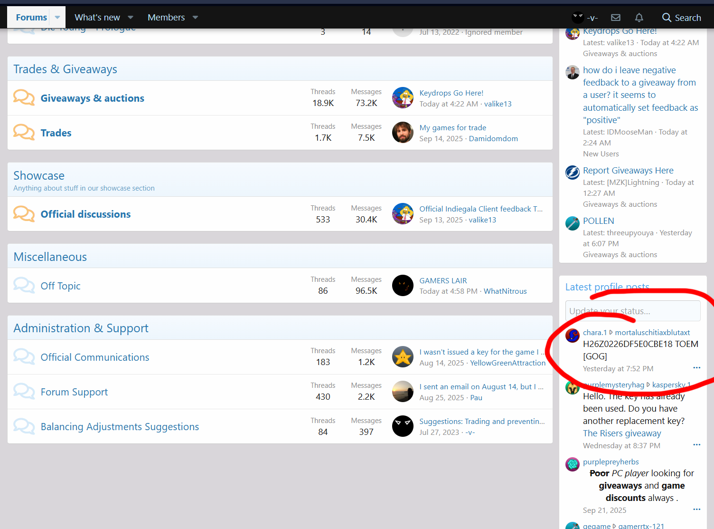Open New Users forum link in sidebar

(x=601, y=154)
